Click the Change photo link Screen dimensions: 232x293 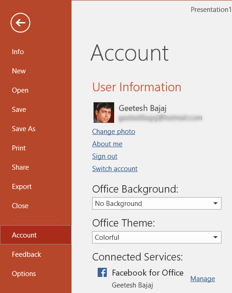pos(114,132)
